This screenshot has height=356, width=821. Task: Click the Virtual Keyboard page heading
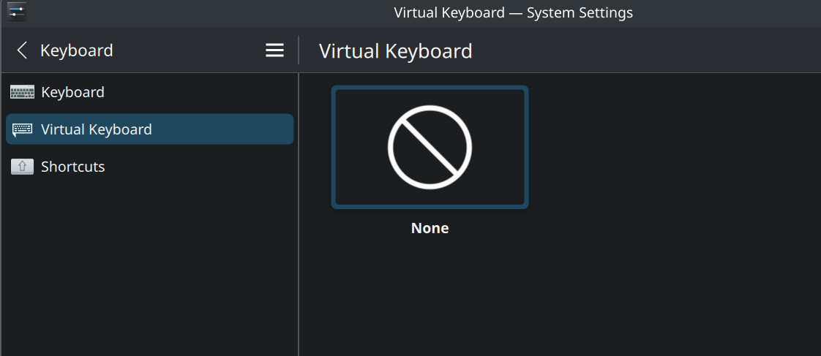click(x=395, y=51)
